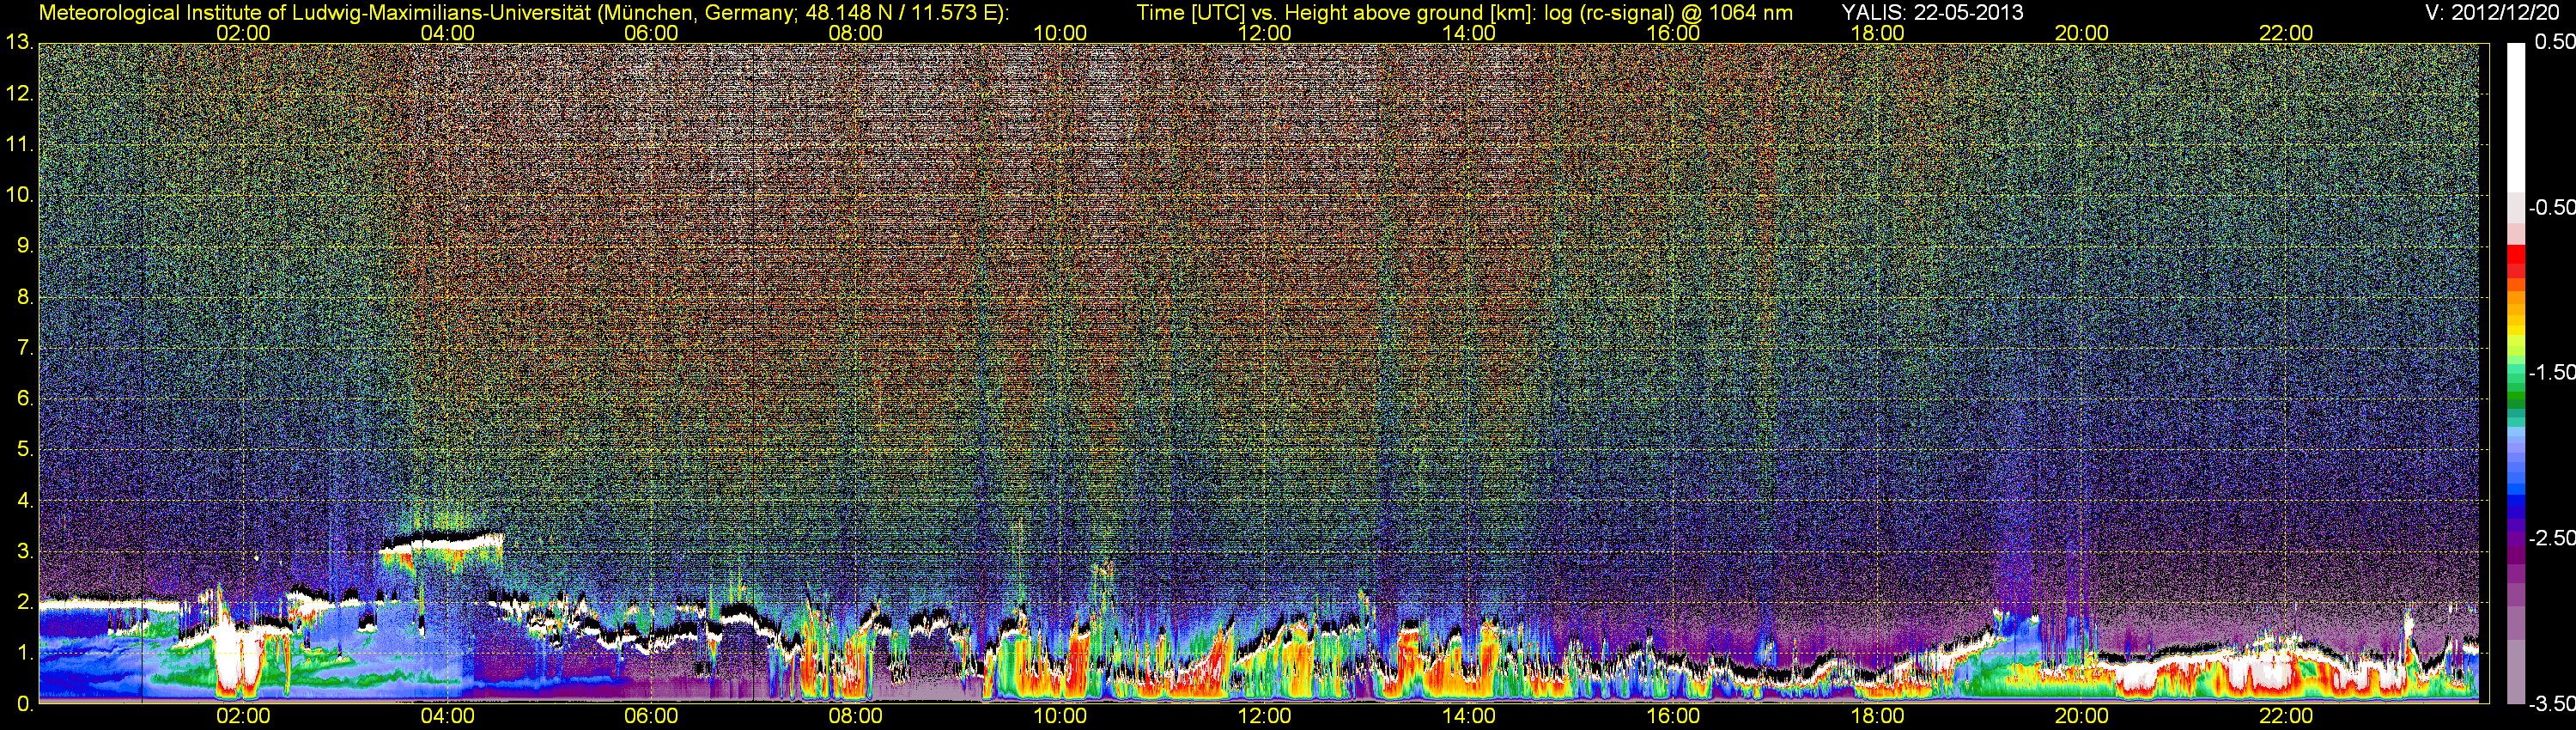The image size is (2576, 730).
Task: Click the '10:00' label on the top time axis
Action: pyautogui.click(x=1060, y=33)
